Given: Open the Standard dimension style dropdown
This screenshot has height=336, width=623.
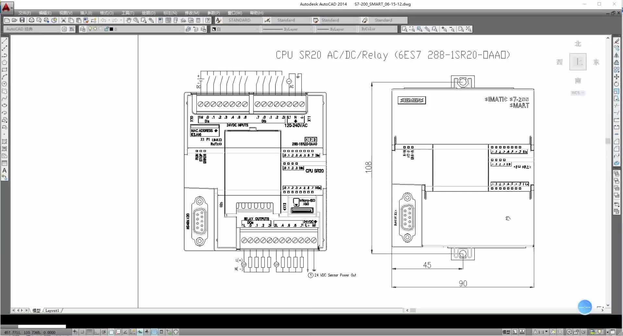Looking at the screenshot, I should pos(291,20).
